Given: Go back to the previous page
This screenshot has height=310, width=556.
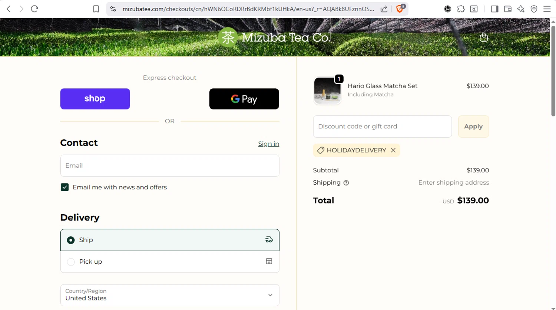Looking at the screenshot, I should tap(9, 9).
